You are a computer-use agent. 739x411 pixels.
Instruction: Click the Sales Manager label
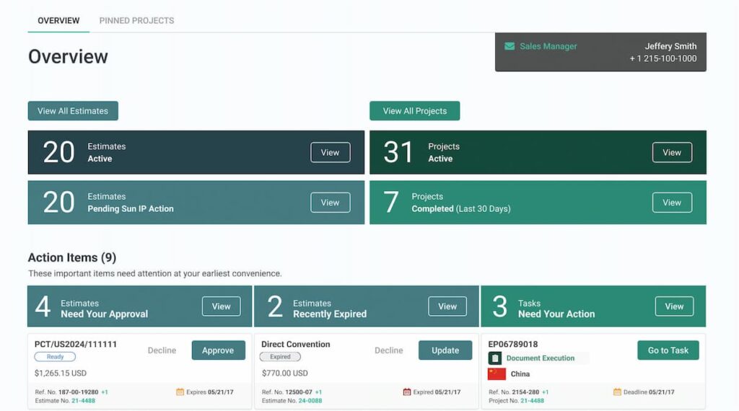[548, 46]
